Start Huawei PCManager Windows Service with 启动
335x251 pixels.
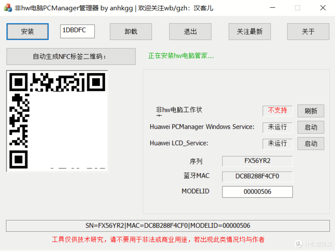click(x=310, y=127)
